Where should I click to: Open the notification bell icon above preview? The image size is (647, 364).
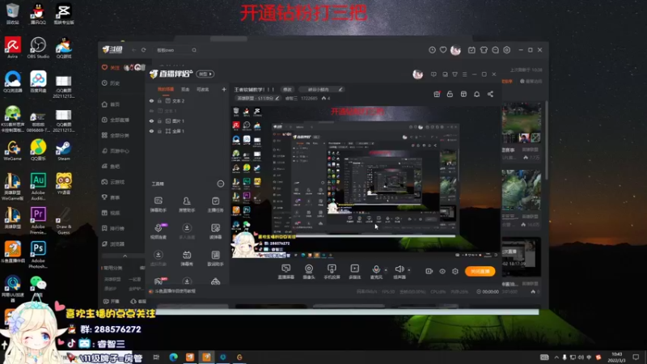476,94
